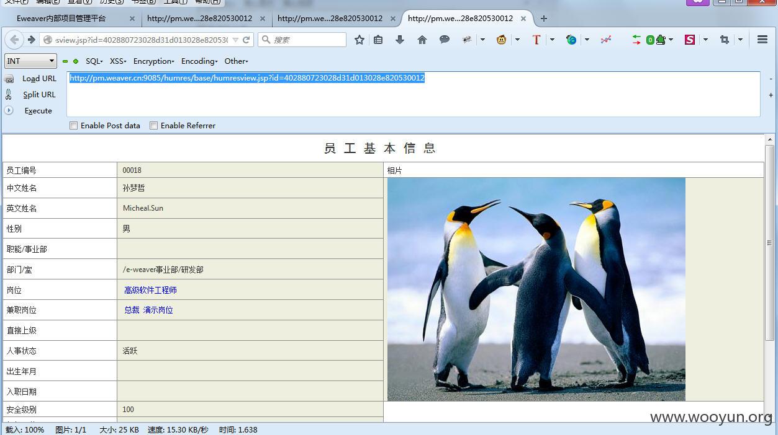This screenshot has width=778, height=435.
Task: Expand the Encoding menu in HackBar
Action: click(199, 61)
